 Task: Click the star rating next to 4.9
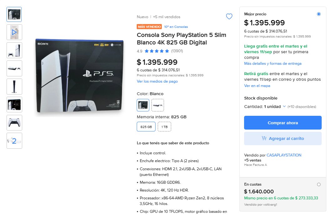tap(157, 51)
